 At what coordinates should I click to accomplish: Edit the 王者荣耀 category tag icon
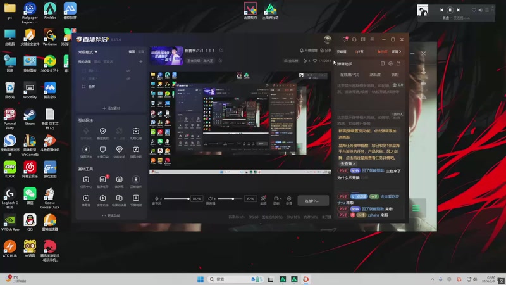[220, 61]
